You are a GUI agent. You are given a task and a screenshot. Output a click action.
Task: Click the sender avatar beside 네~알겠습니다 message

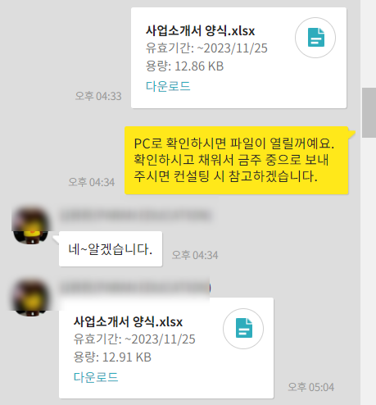coord(31,225)
